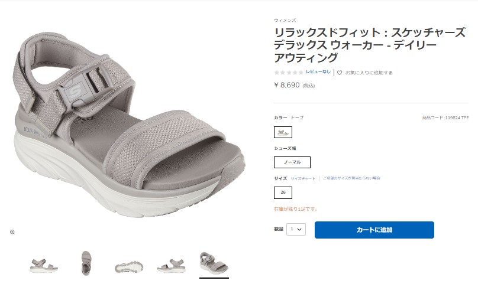The width and height of the screenshot is (478, 284).
Task: Choose the taupe color swatch
Action: click(283, 132)
